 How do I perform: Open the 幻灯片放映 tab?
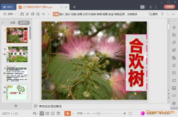(x=90, y=14)
